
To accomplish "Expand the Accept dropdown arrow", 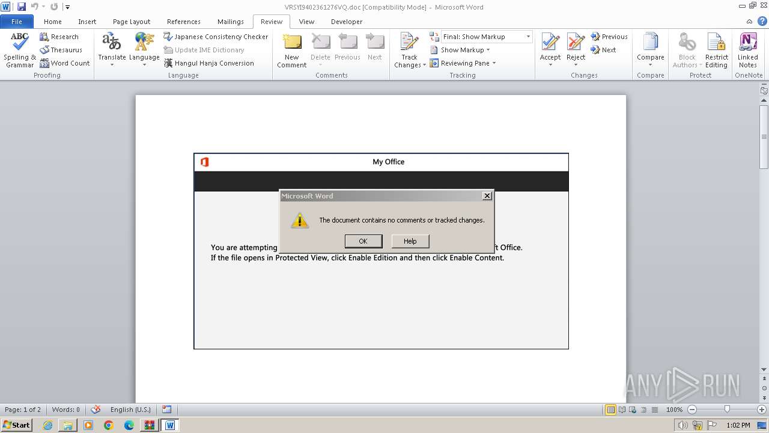I will (x=550, y=65).
